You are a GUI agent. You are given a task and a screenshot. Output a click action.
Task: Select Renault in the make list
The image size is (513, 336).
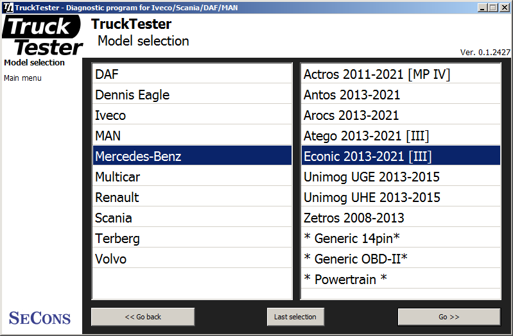[x=192, y=197]
